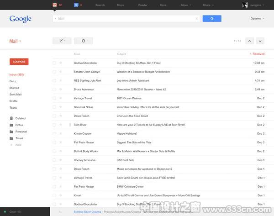Open the Inbox (365) folder
This screenshot has width=274, height=216.
16,74
